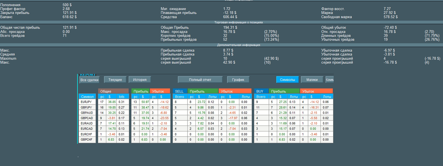
Task: Click the Торговая информация о позициях header
Action: coord(239,22)
